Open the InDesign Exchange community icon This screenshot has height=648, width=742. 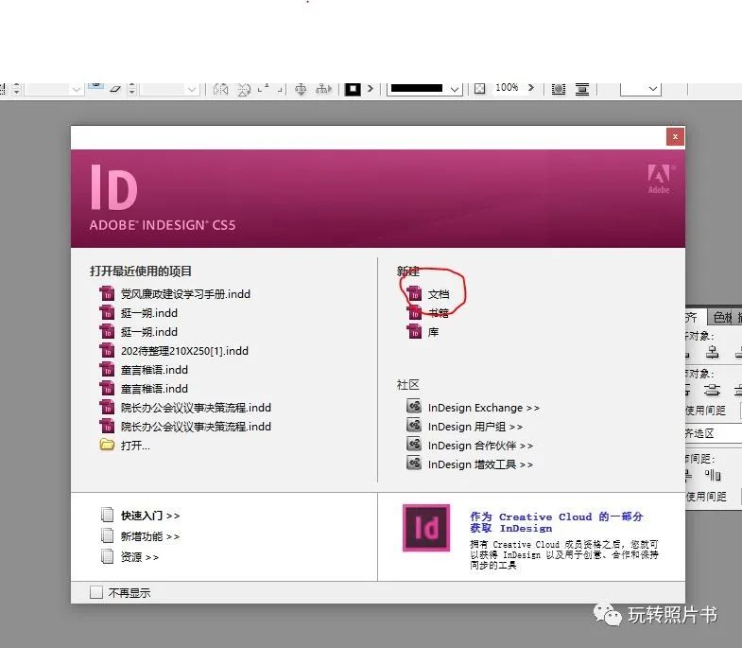pyautogui.click(x=414, y=408)
